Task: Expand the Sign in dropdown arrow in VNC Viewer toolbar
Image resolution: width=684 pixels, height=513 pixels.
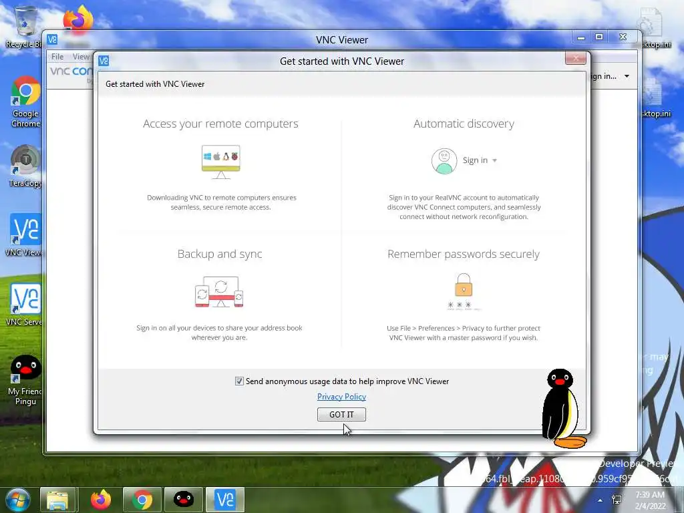Action: tap(627, 76)
